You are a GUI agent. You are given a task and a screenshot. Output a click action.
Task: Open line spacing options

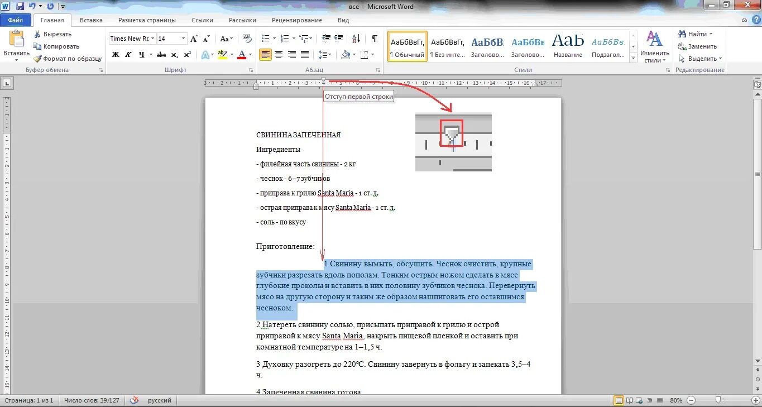point(325,55)
